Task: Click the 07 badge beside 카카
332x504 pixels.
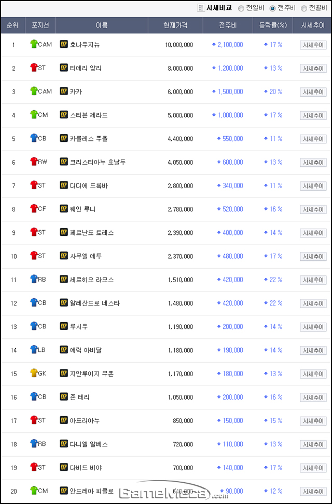Action: [64, 91]
